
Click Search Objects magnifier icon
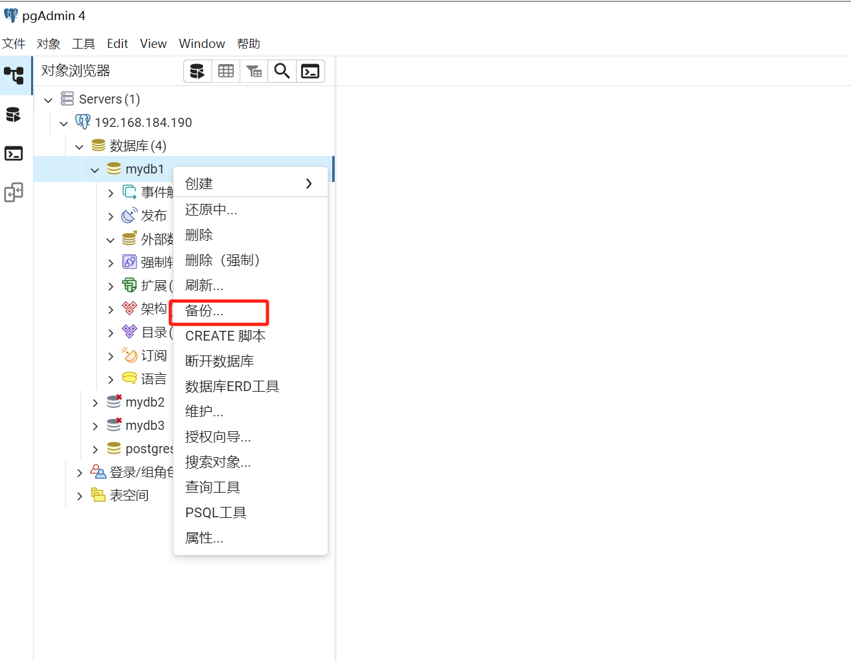(x=282, y=71)
